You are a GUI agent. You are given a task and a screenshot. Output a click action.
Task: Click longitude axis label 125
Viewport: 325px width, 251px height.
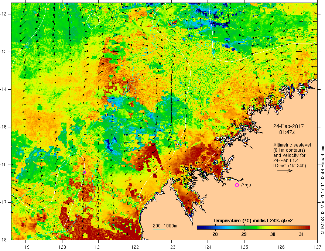pyautogui.click(x=244, y=247)
